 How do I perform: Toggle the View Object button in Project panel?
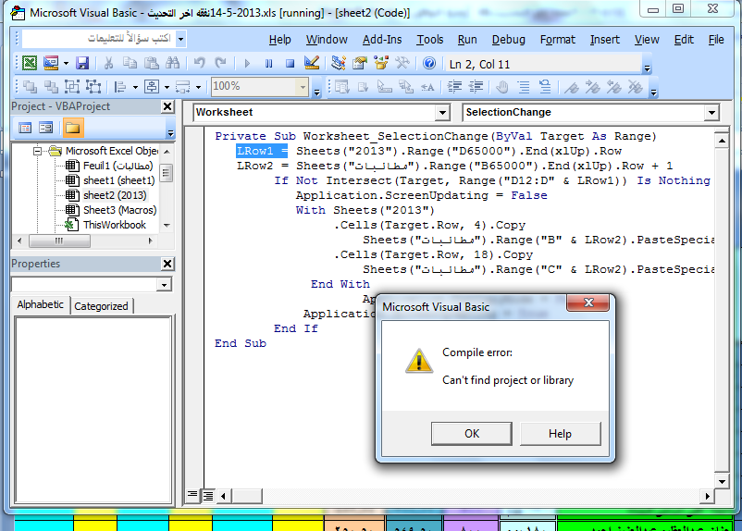pyautogui.click(x=46, y=128)
